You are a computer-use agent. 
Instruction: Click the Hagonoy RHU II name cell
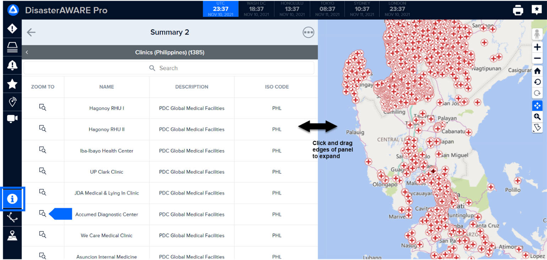107,129
